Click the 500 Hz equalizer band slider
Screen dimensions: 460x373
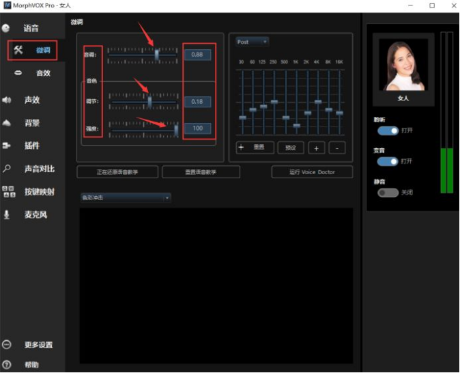(x=285, y=118)
